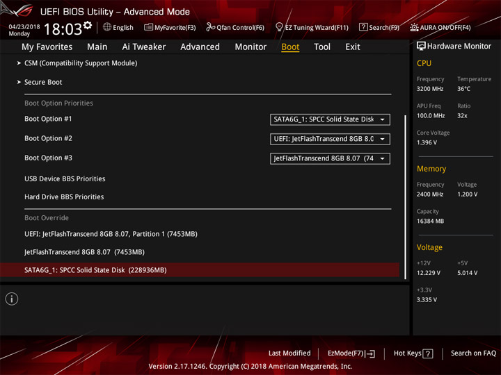Viewport: 501px width, 375px height.
Task: Open the Tool tab
Action: tap(322, 47)
